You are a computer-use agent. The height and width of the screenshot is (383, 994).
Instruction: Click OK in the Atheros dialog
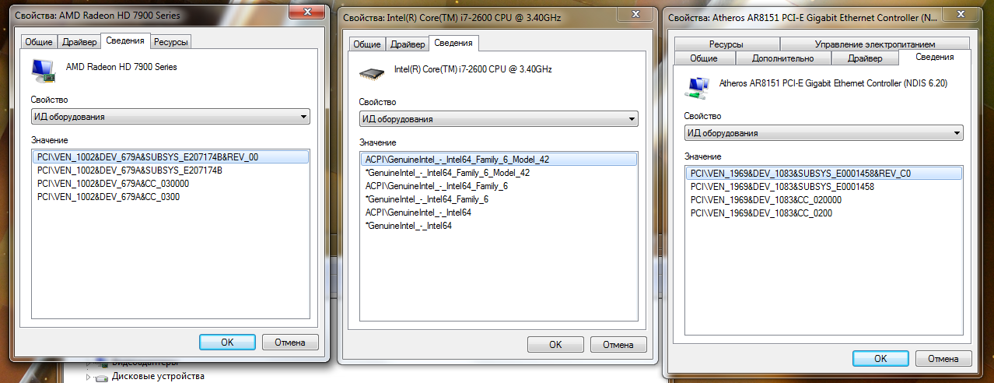pyautogui.click(x=880, y=358)
